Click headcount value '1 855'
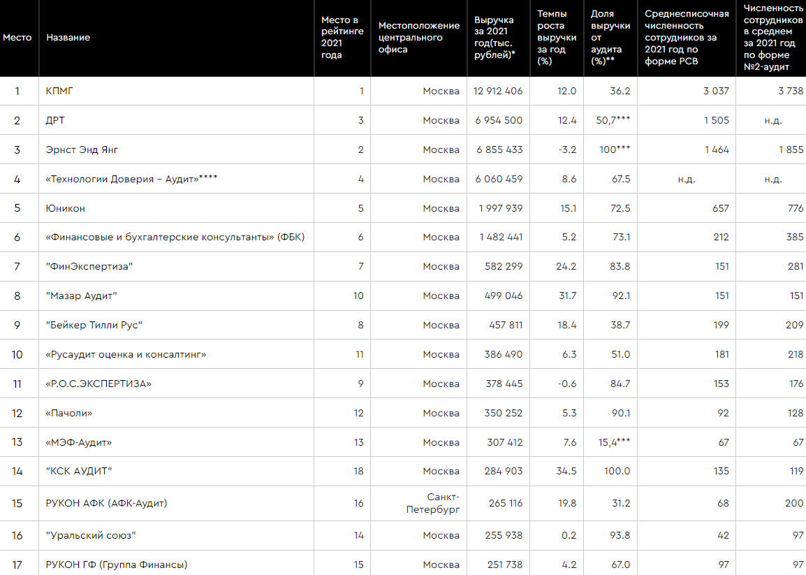 [x=791, y=150]
